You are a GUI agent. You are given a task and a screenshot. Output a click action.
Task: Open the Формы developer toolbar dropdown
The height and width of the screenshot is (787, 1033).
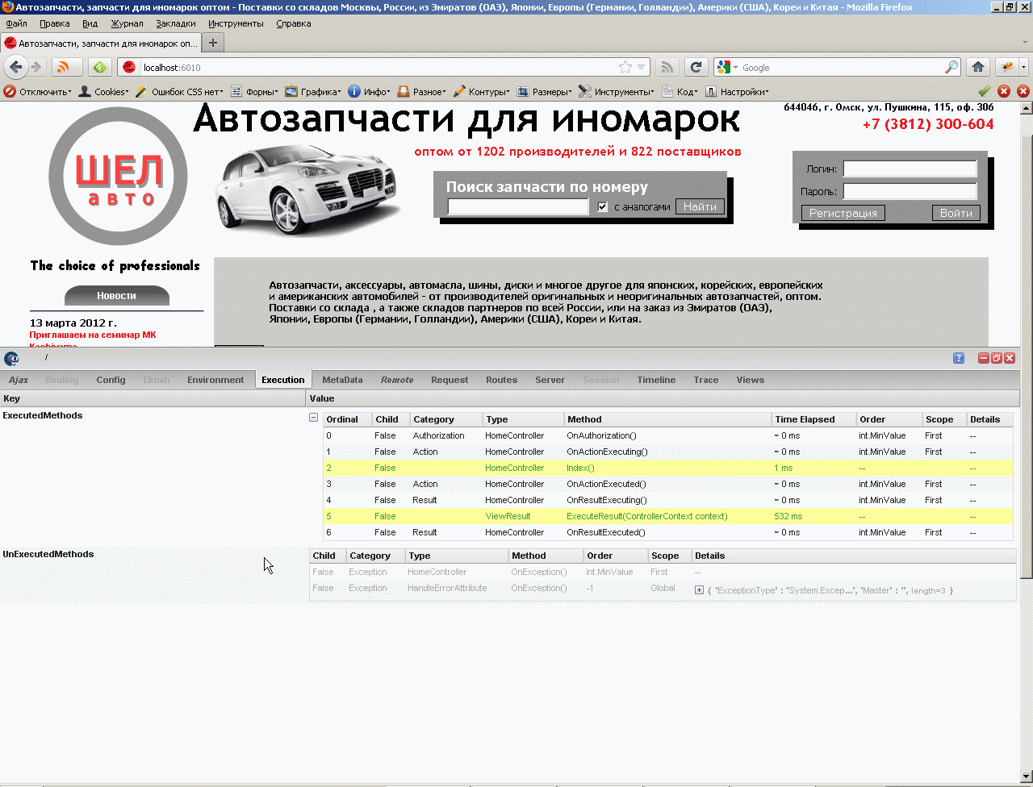[254, 92]
